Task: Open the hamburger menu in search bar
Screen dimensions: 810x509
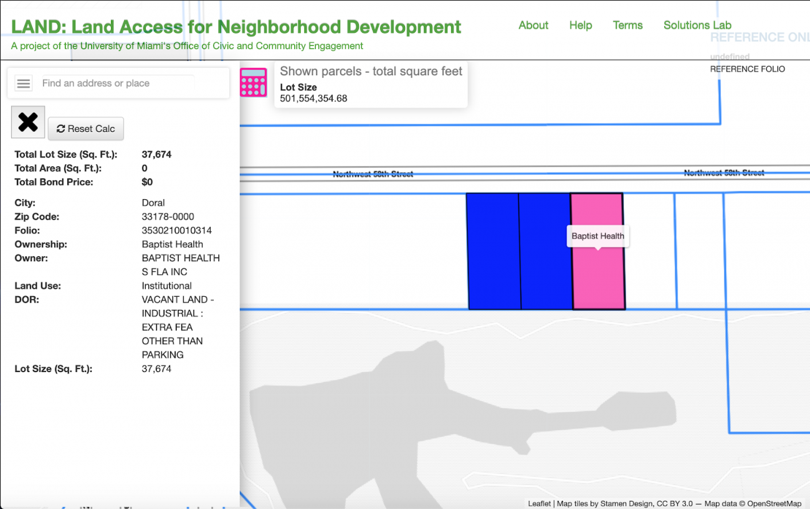Action: point(24,83)
